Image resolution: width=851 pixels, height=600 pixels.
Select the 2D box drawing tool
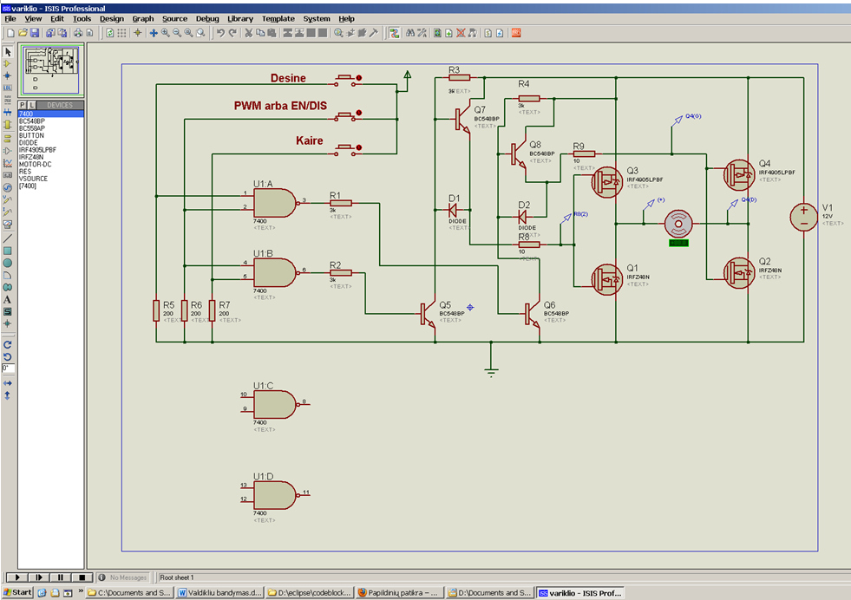coord(8,251)
